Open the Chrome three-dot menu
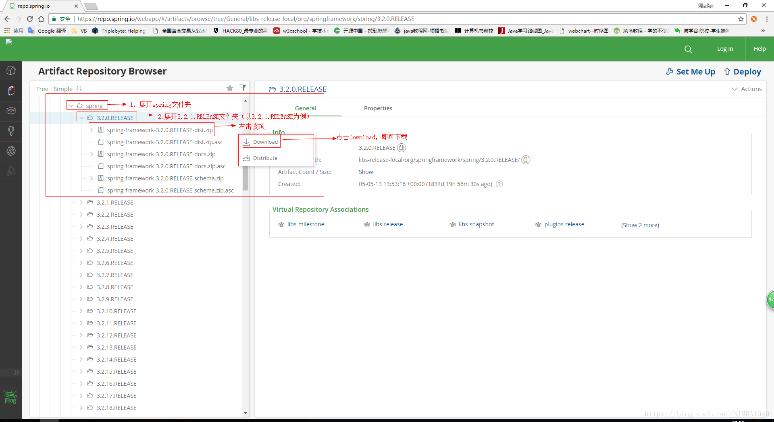The width and height of the screenshot is (774, 422). pyautogui.click(x=767, y=19)
